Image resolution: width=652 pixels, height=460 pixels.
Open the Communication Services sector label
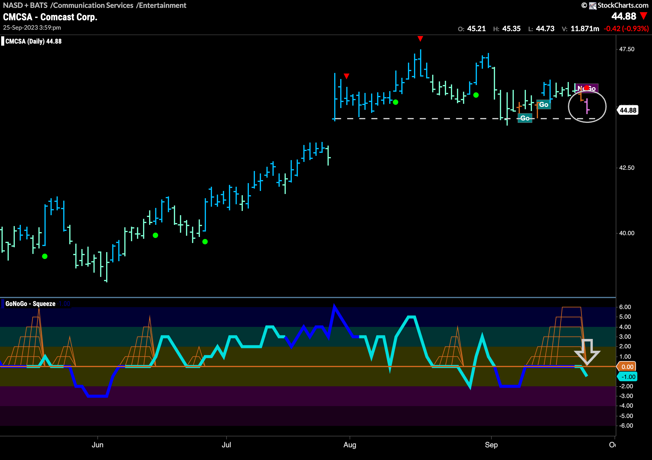pyautogui.click(x=92, y=5)
